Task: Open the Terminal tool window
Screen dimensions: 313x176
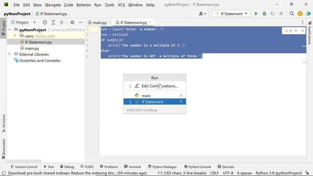Action: [133, 167]
